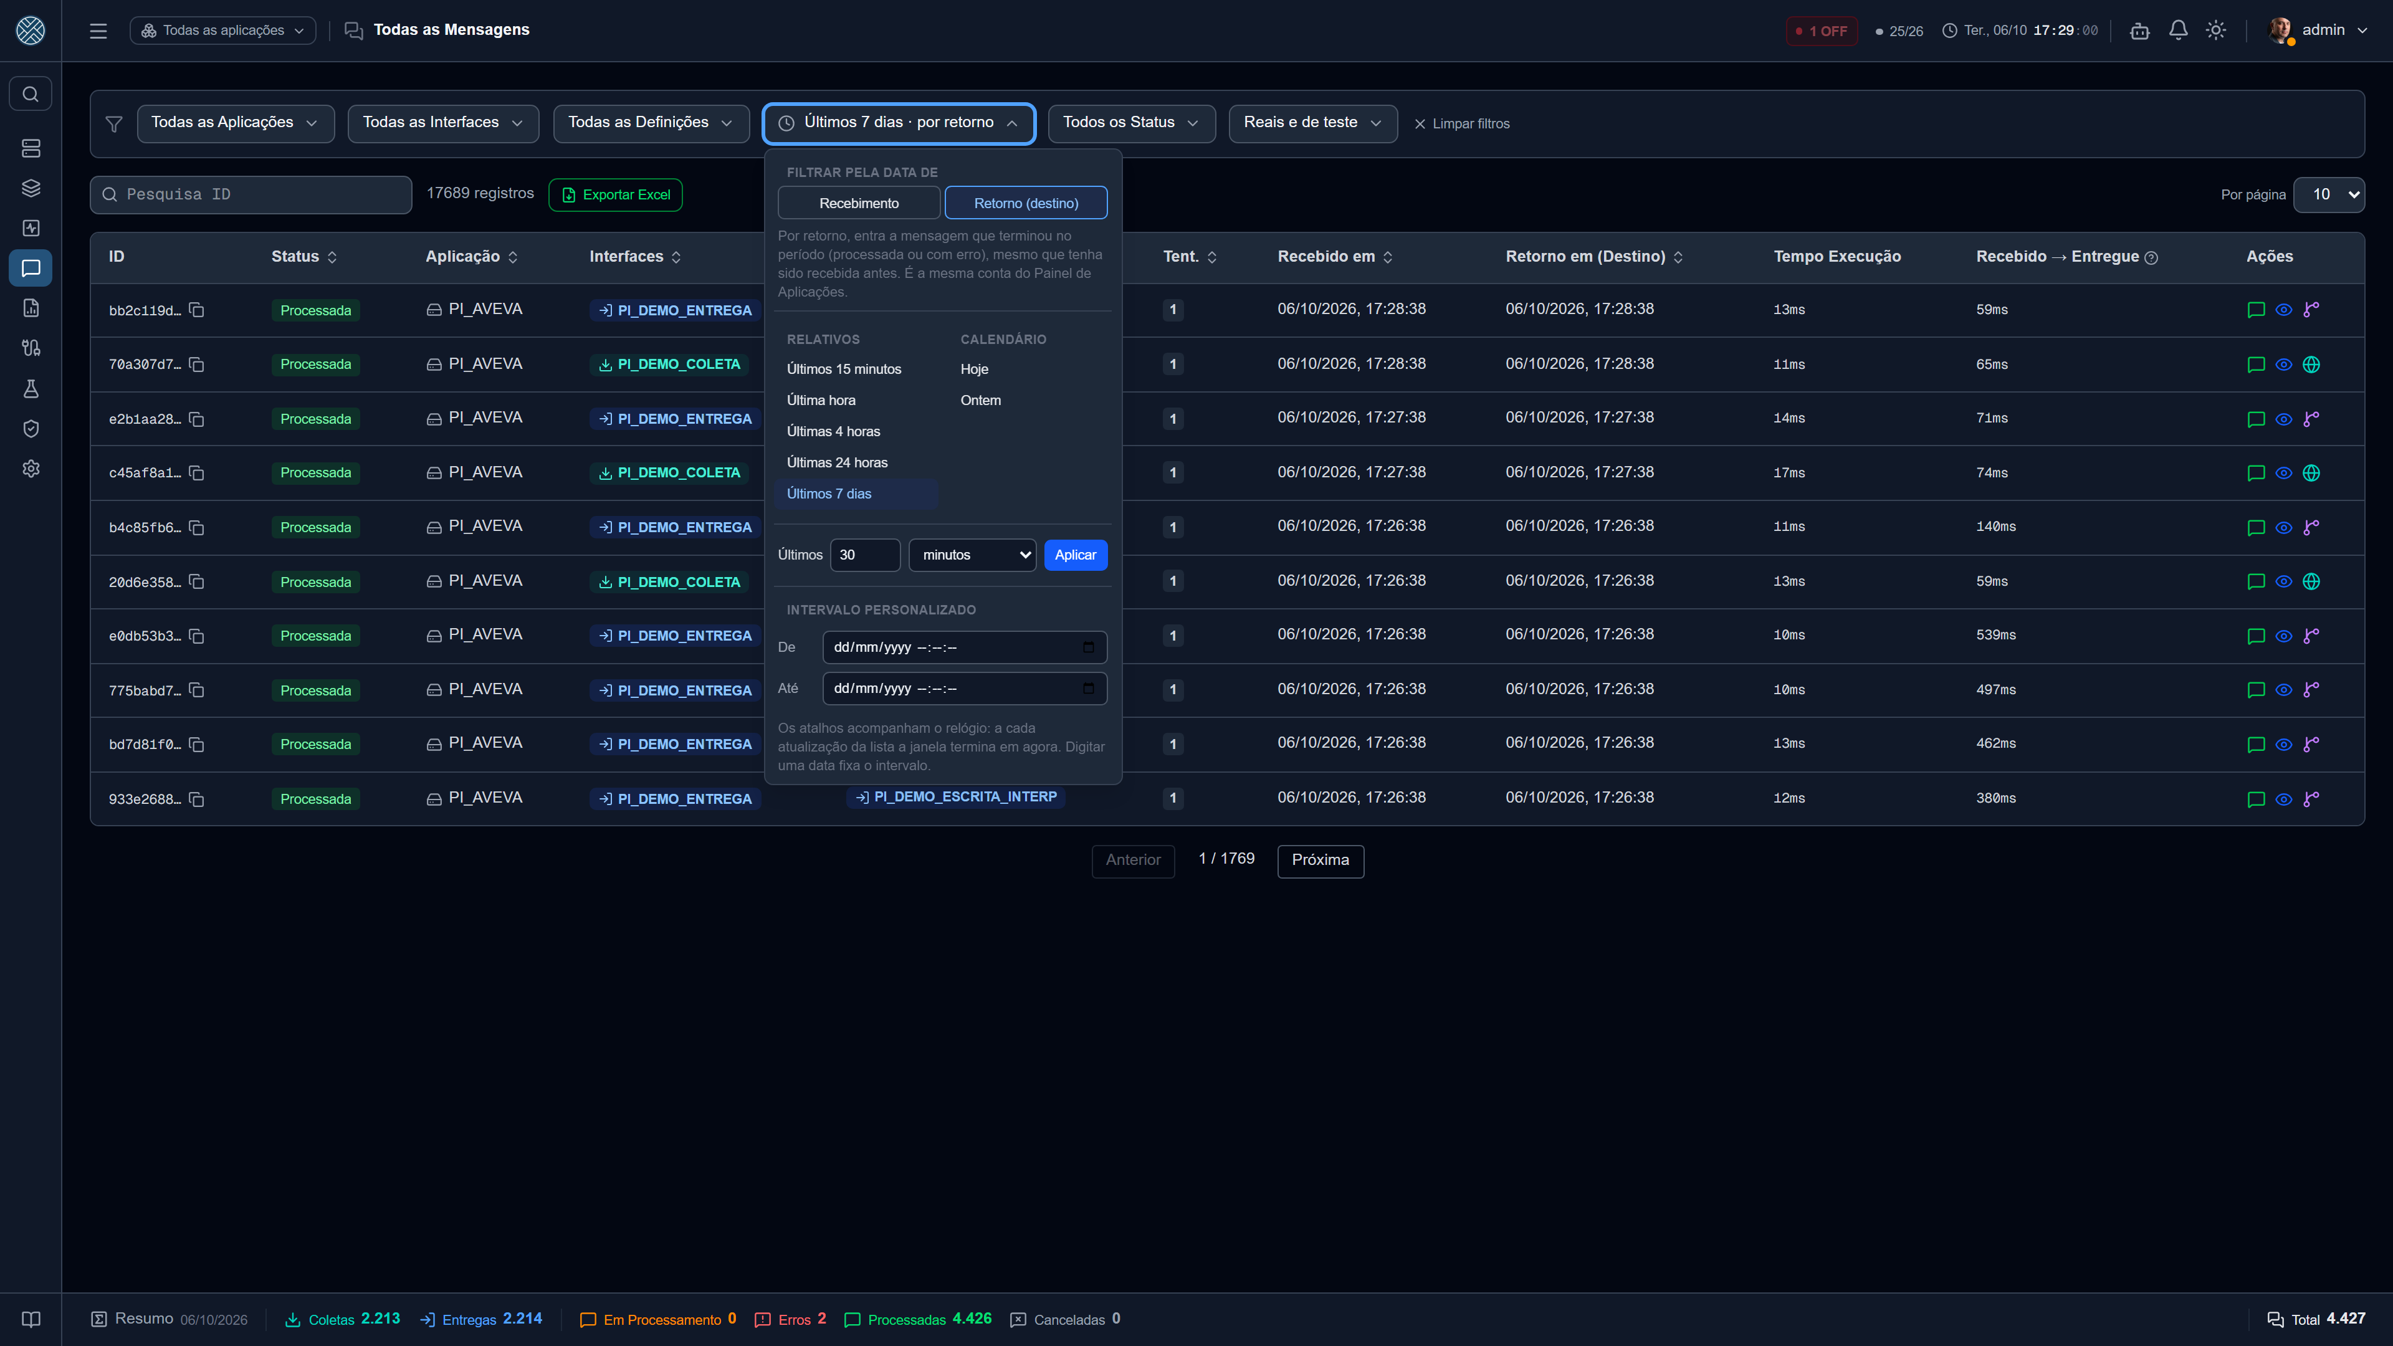This screenshot has height=1346, width=2393.
Task: Open the robot assistant icon in the header
Action: 2139,31
